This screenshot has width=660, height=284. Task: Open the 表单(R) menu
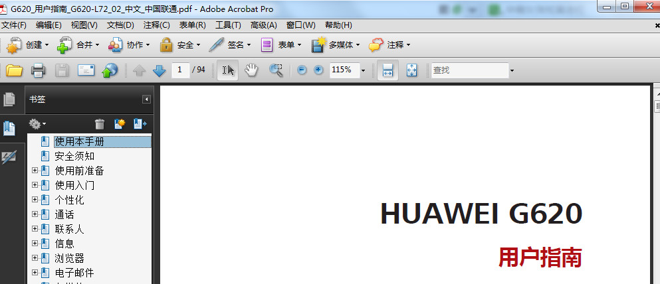tap(192, 25)
